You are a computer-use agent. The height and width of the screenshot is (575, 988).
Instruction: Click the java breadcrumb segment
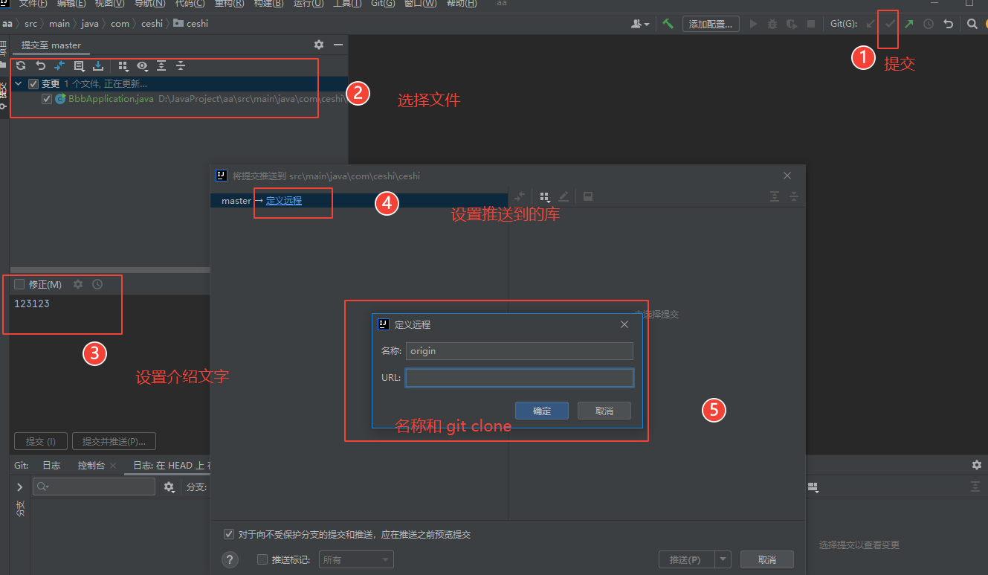click(89, 24)
